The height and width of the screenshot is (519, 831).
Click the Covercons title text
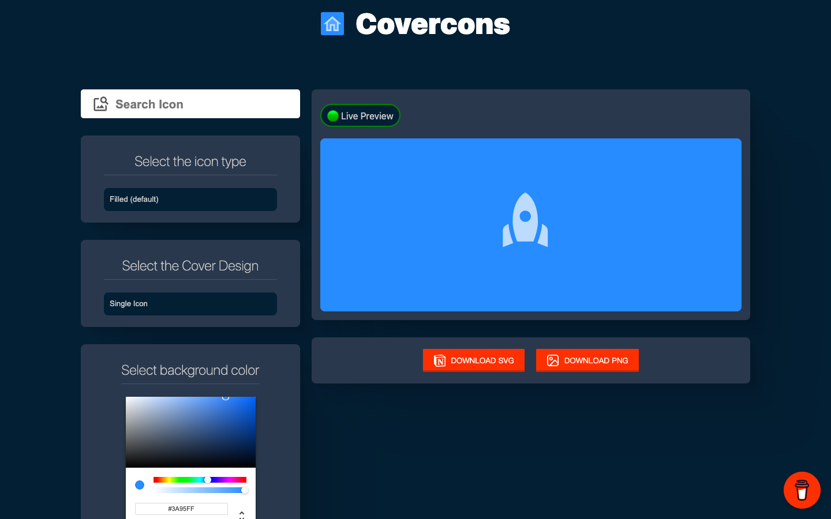pyautogui.click(x=432, y=24)
